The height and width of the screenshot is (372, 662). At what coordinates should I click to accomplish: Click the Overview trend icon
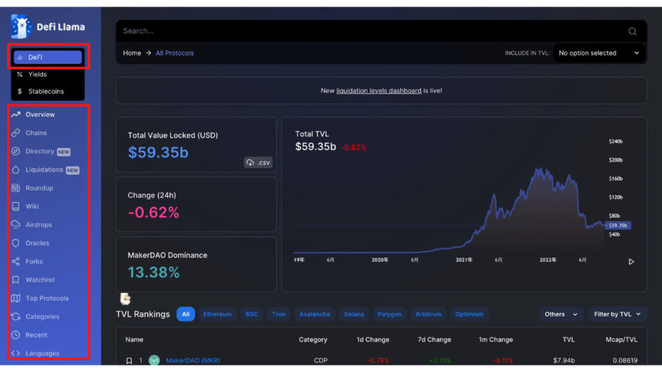click(x=16, y=114)
